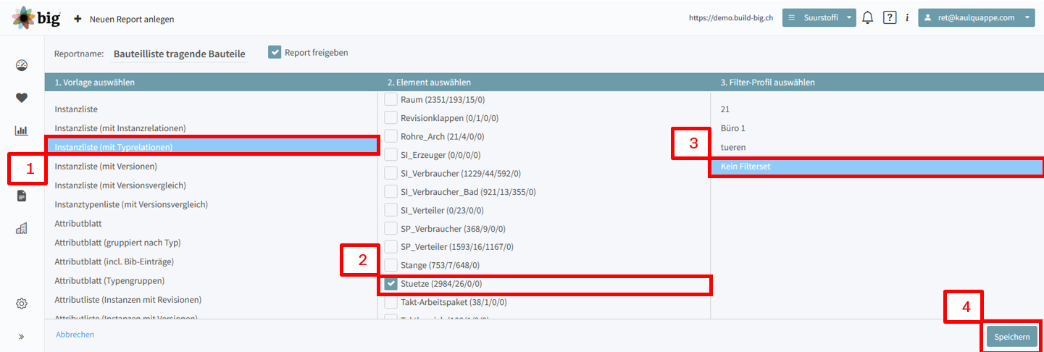
Task: Edit the Reportname input field
Action: pyautogui.click(x=180, y=54)
